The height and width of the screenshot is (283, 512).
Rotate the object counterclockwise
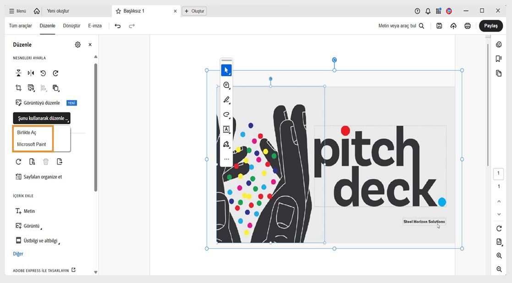pyautogui.click(x=43, y=73)
